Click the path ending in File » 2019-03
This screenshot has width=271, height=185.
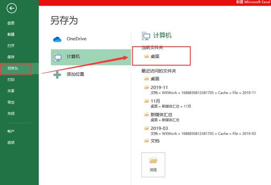click(x=203, y=134)
